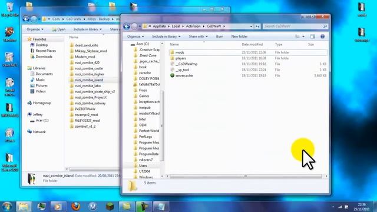Screen dimensions: 377x212
Task: Go forward in the CoDWaW window
Action: pyautogui.click(x=134, y=26)
